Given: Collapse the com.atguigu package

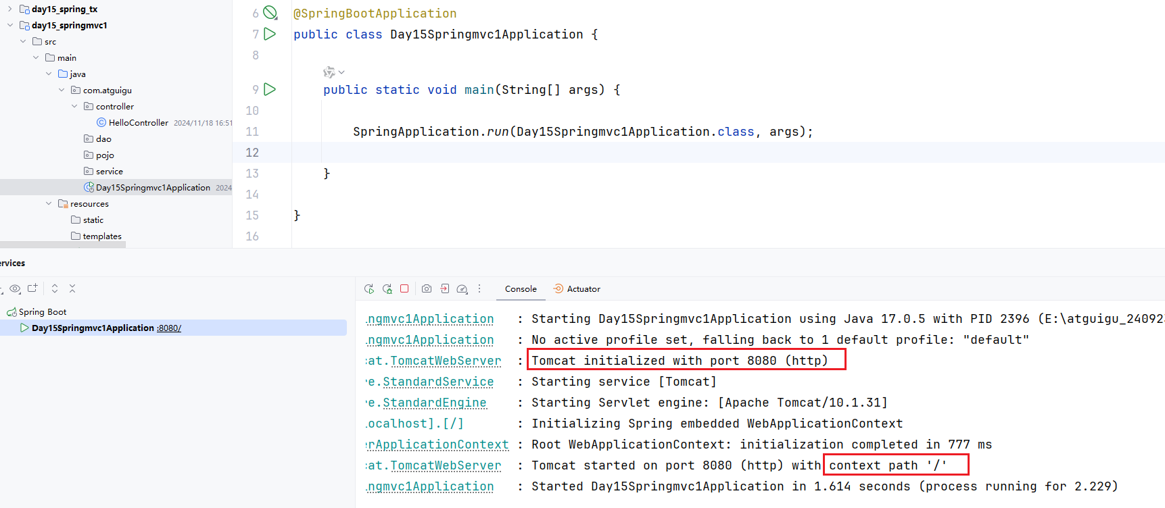Looking at the screenshot, I should tap(62, 90).
